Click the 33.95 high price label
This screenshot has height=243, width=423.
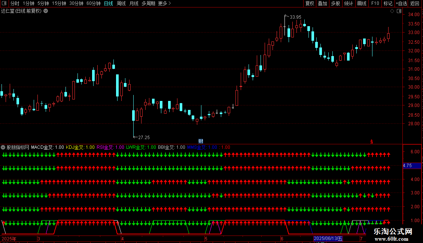pyautogui.click(x=295, y=17)
